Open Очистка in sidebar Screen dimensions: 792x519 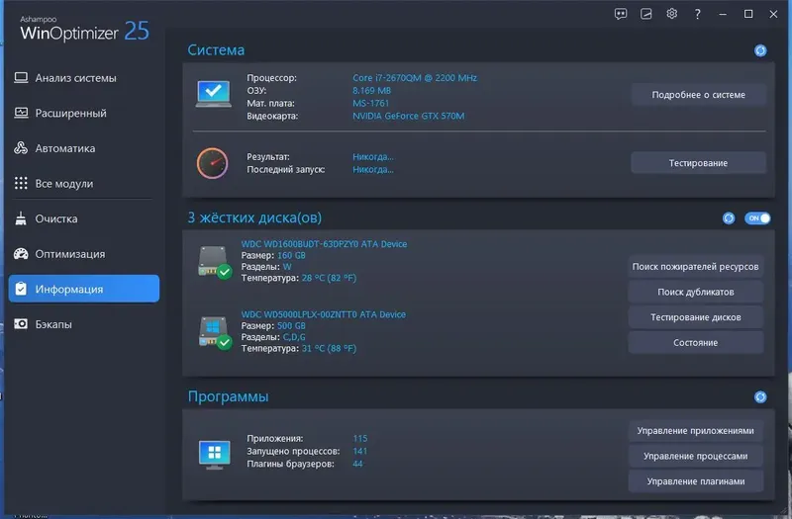pyautogui.click(x=83, y=218)
